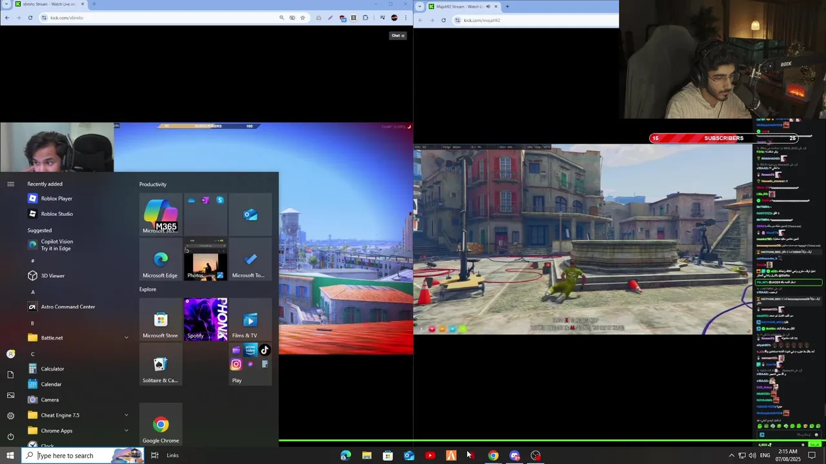Screen dimensions: 826x464
Task: Click the Productivity group heading
Action: 153,184
